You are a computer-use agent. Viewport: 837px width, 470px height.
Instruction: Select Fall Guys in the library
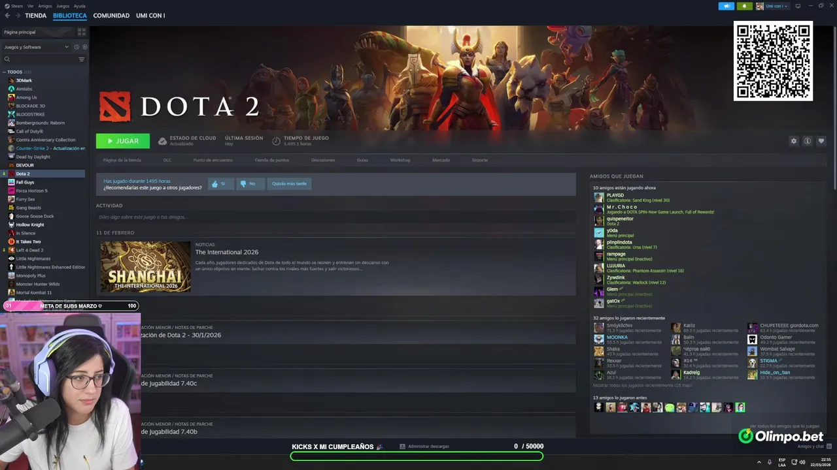[x=25, y=182]
